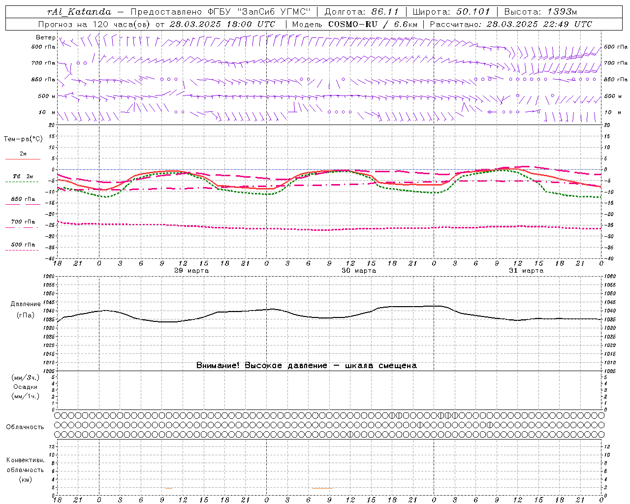Click the (гПа) unit label under Давление

26,315
